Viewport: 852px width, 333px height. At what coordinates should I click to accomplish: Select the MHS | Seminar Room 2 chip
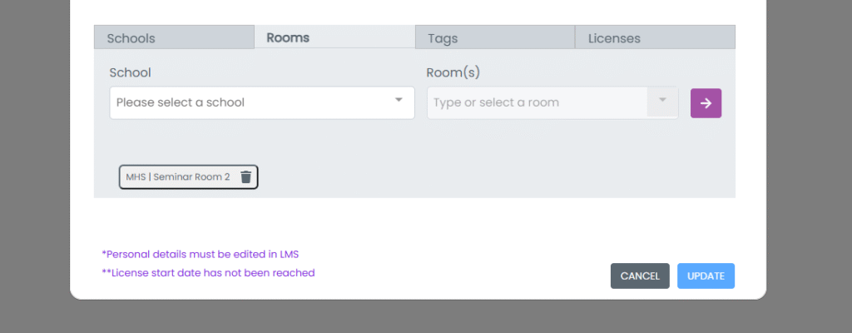[178, 176]
